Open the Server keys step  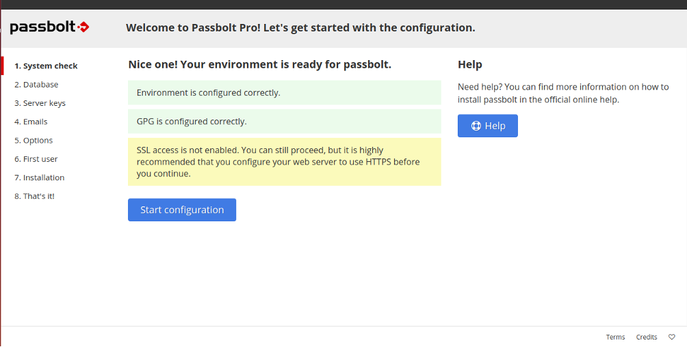click(40, 103)
